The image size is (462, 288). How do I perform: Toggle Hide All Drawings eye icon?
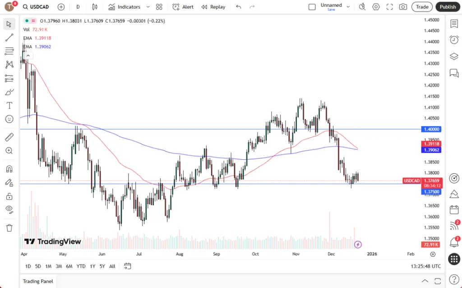(9, 209)
